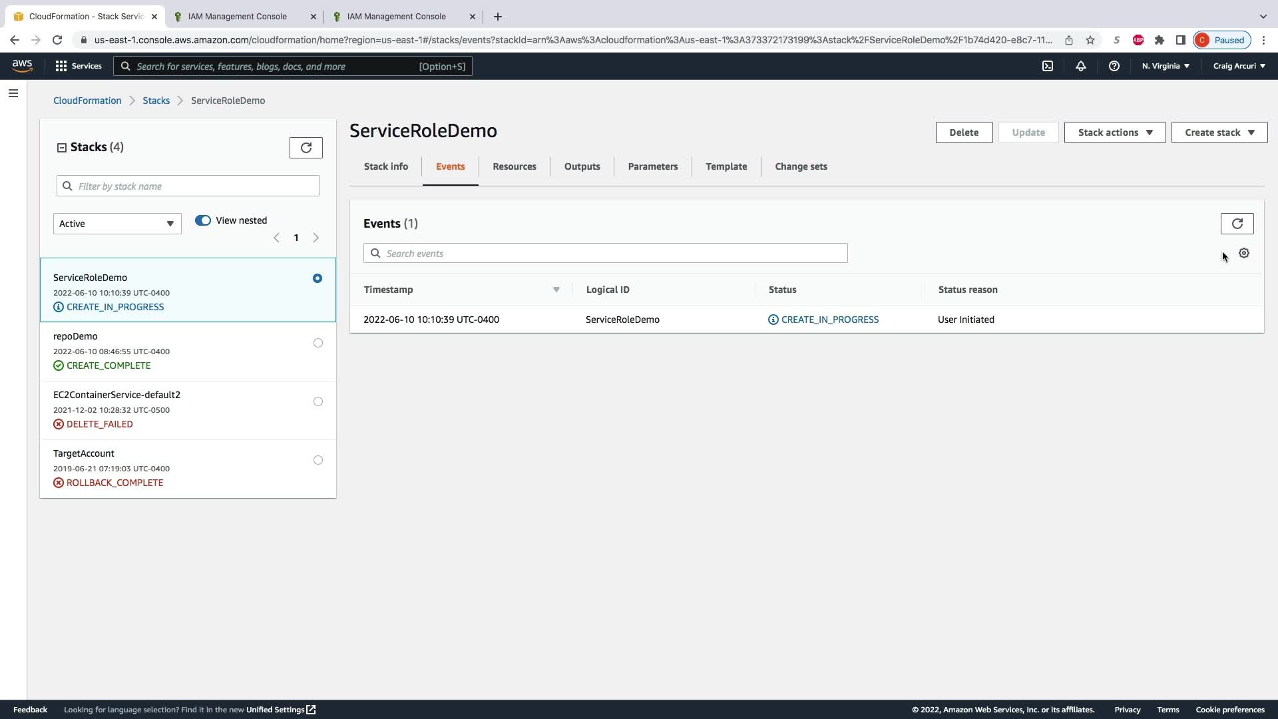
Task: Expand the Create stack dropdown
Action: click(x=1219, y=132)
